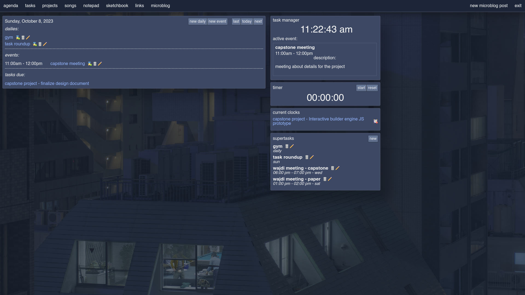Open the Interactive builder engine JS prototype clock link
Image resolution: width=525 pixels, height=295 pixels.
(318, 121)
